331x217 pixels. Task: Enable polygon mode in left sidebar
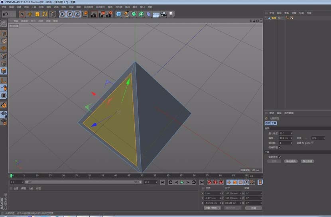(x=4, y=71)
